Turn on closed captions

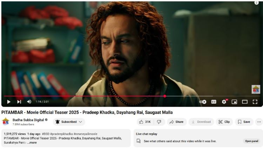click(x=214, y=102)
